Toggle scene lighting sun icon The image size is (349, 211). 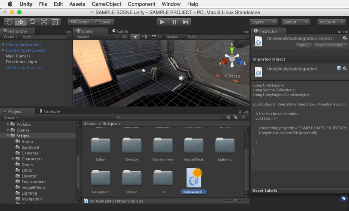pyautogui.click(x=135, y=37)
